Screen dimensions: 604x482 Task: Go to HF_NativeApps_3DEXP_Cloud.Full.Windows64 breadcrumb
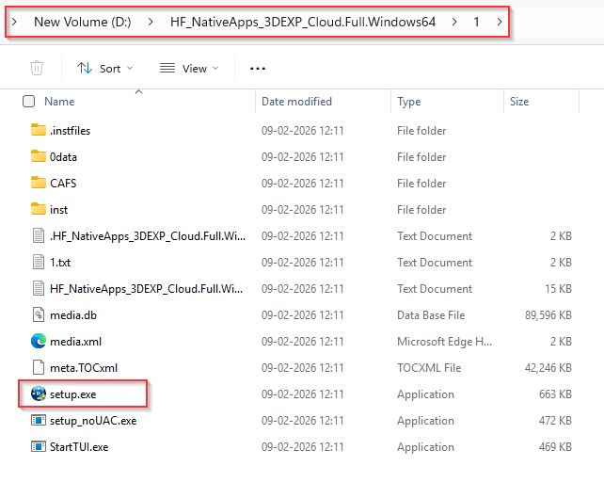303,22
